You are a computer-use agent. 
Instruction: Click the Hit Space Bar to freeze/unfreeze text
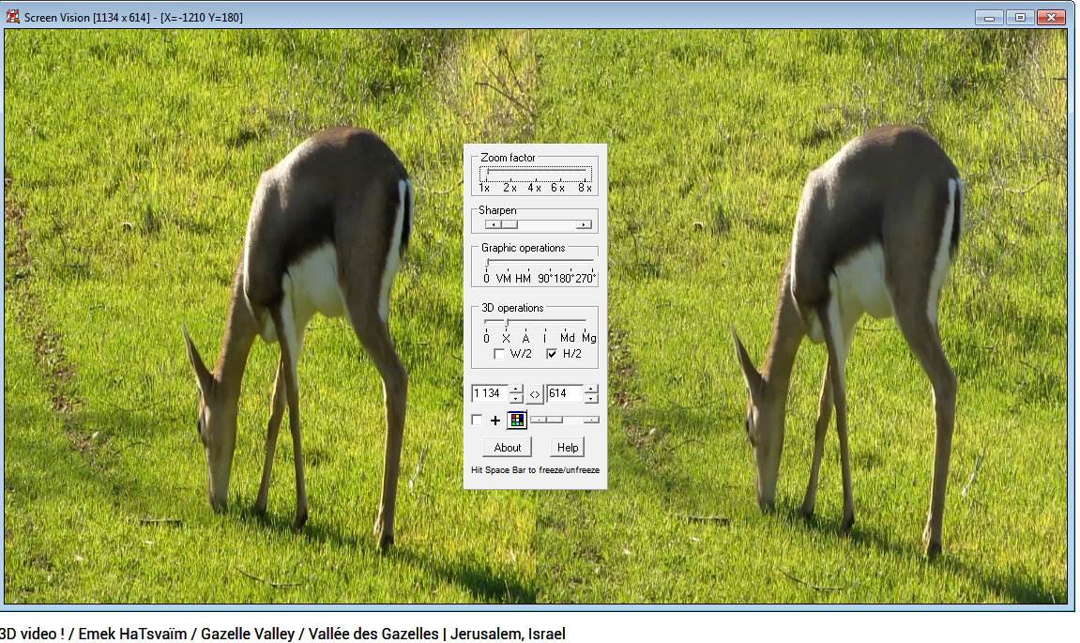pyautogui.click(x=535, y=470)
